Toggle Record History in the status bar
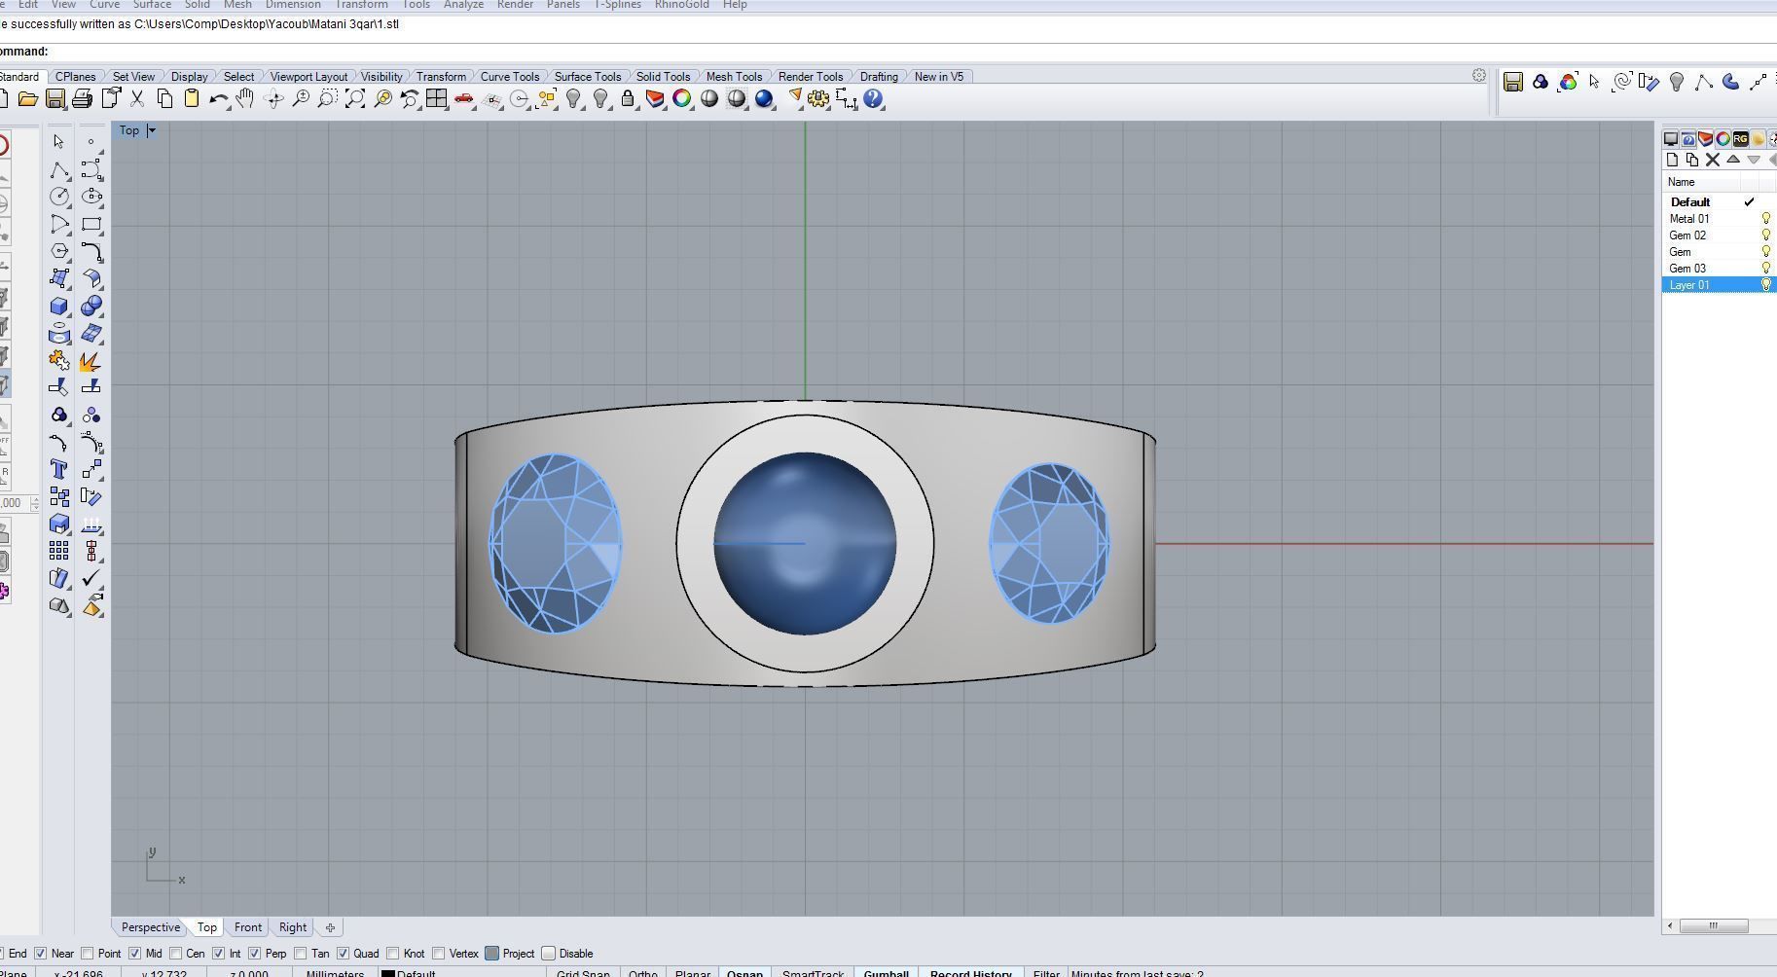The image size is (1777, 977). click(970, 972)
